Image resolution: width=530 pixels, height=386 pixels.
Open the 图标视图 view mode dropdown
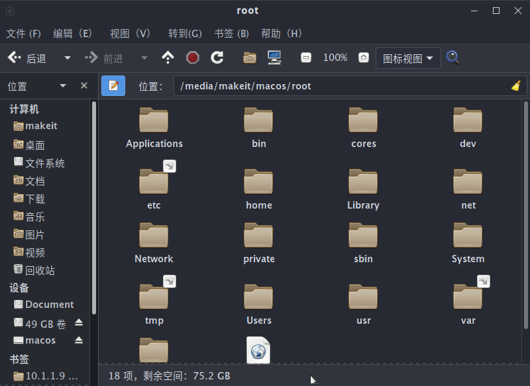(x=407, y=58)
